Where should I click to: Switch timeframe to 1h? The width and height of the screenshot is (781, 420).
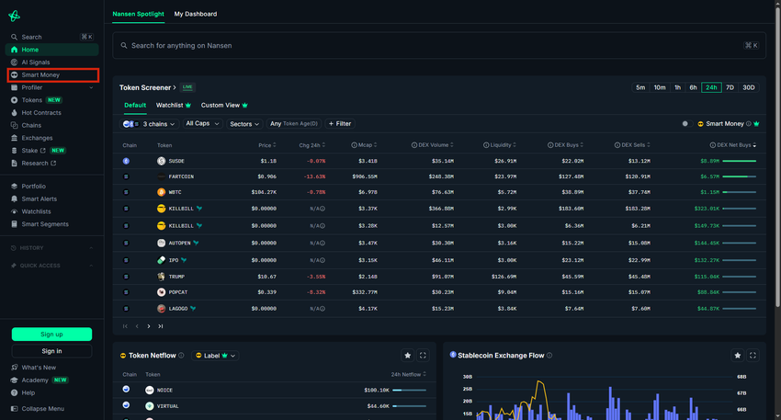point(677,87)
